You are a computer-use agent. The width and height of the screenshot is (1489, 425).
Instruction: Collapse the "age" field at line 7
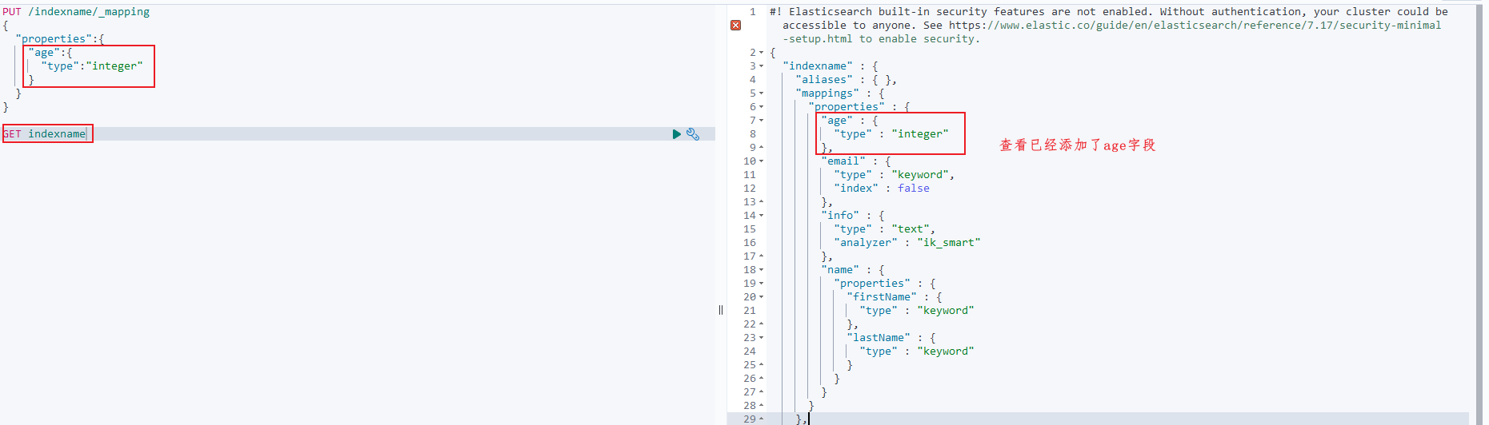[762, 121]
